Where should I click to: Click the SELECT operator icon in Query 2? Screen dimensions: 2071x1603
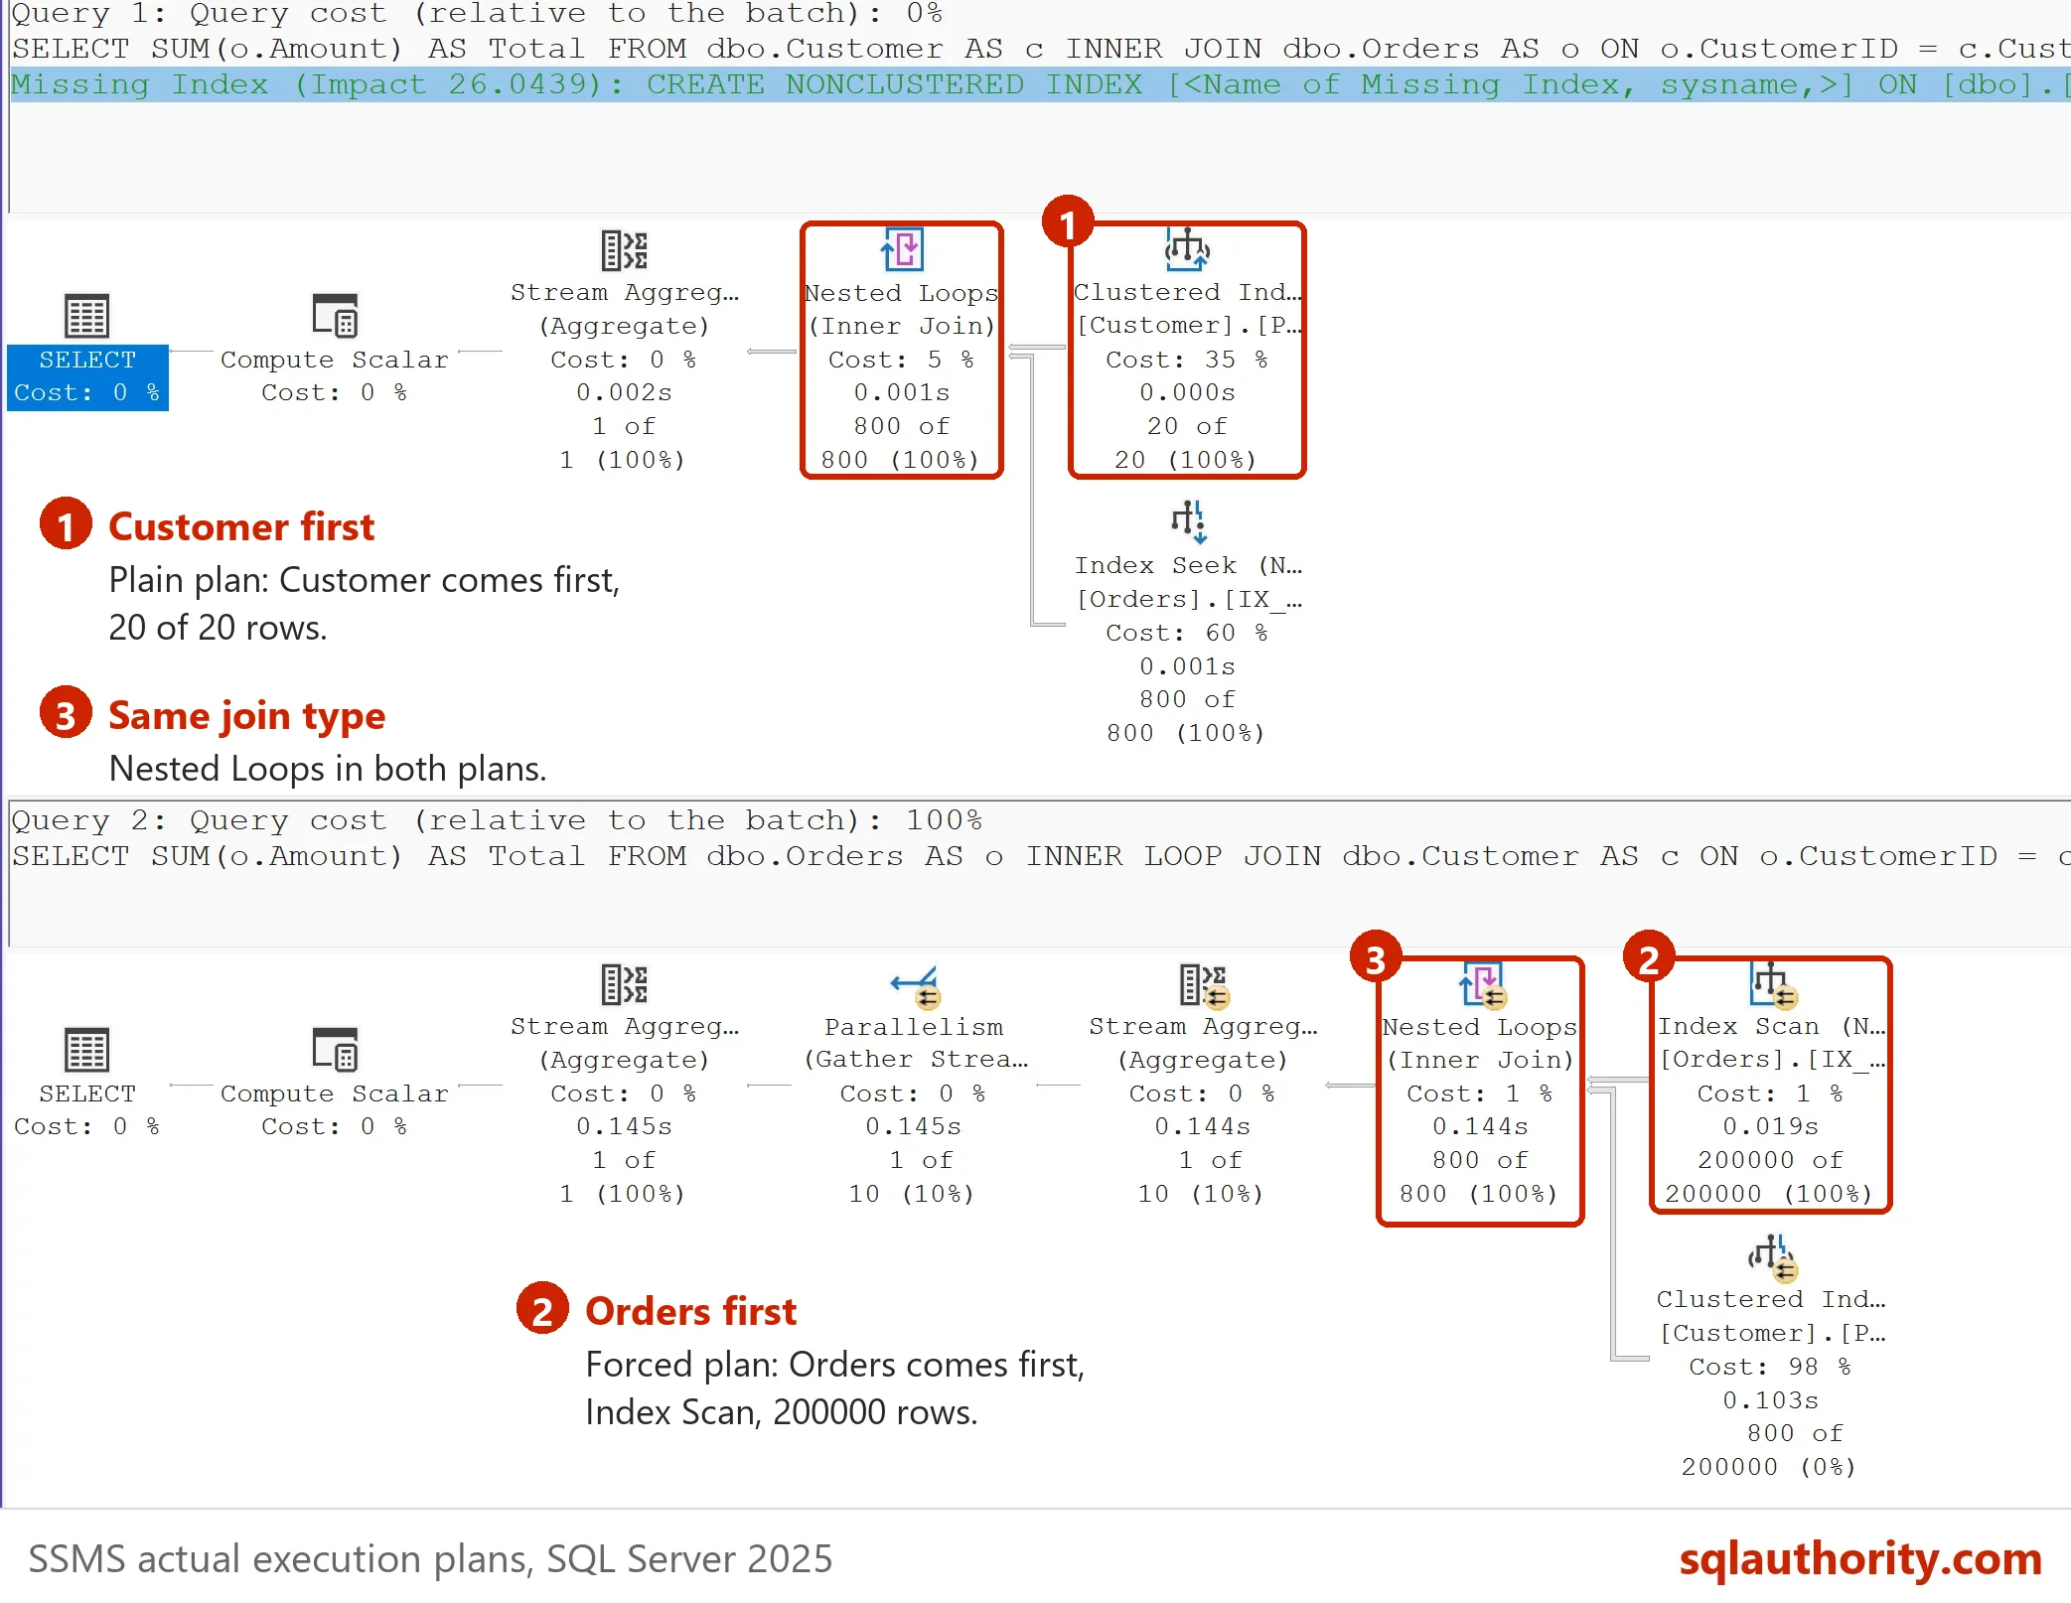pyautogui.click(x=86, y=1051)
